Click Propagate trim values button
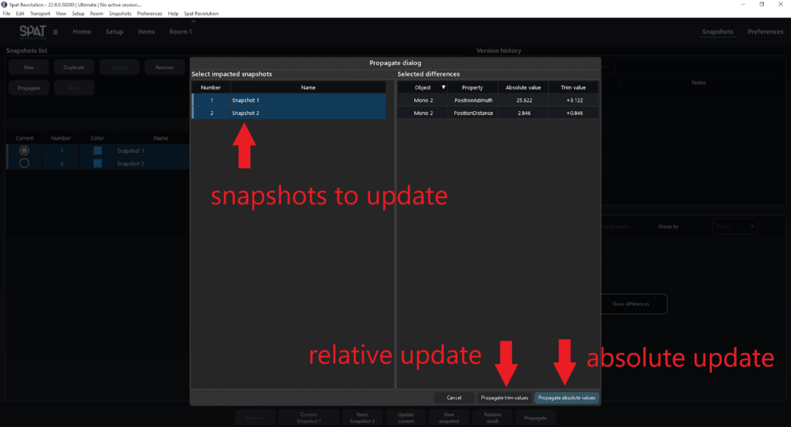The width and height of the screenshot is (791, 427). [504, 398]
